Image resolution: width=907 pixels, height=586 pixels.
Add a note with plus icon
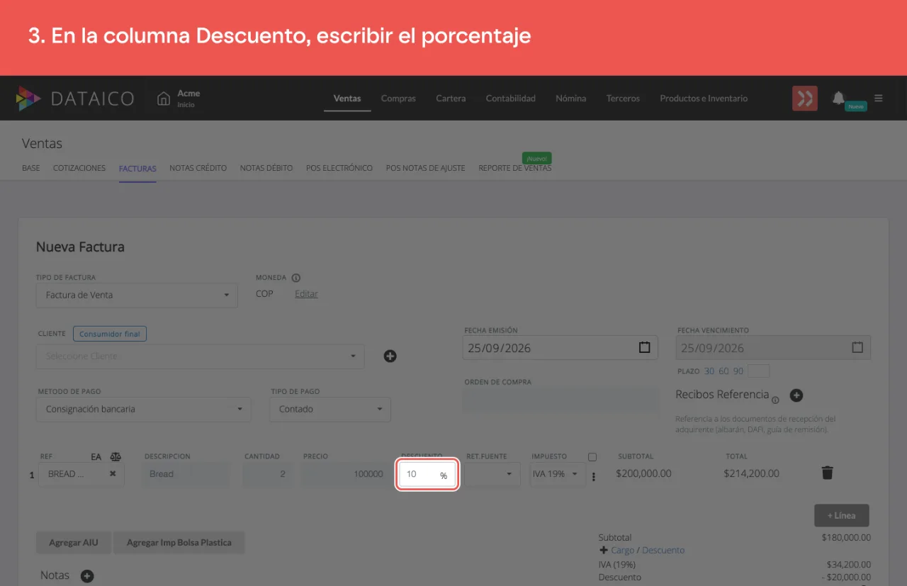(x=87, y=576)
